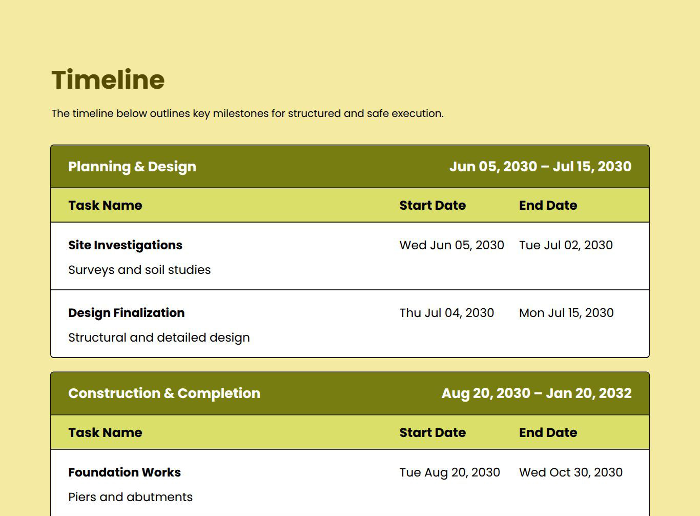Click end date Mon Jul 15, 2030

coord(566,313)
